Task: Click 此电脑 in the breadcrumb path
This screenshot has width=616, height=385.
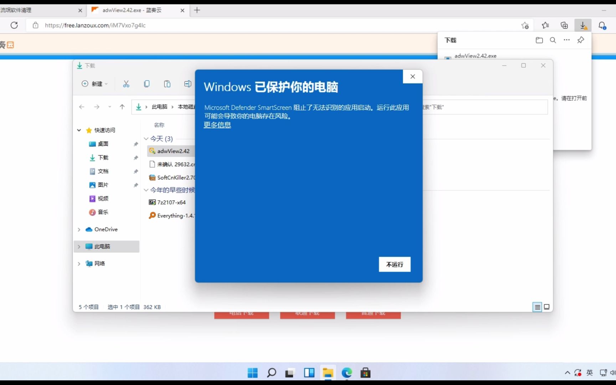Action: tap(159, 107)
